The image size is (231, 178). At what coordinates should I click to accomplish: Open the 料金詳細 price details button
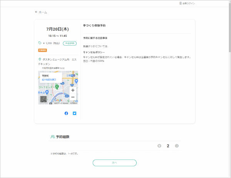tap(70, 43)
